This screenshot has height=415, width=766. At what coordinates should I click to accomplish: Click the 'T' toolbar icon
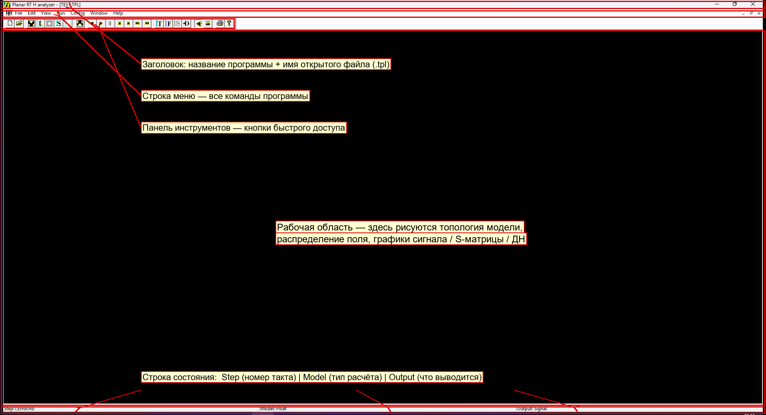(x=159, y=23)
